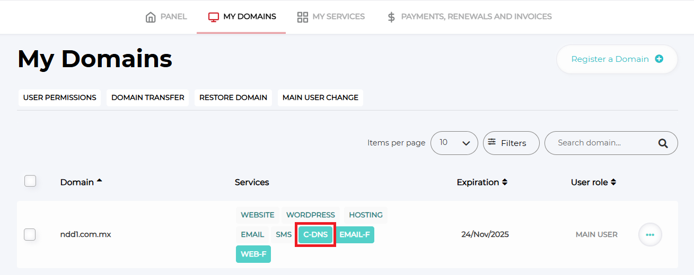The width and height of the screenshot is (694, 275).
Task: Click the User role sort arrows
Action: pos(613,182)
